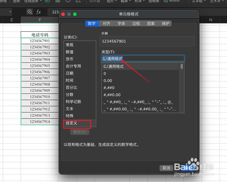Screen dimensions: 227x182
Task: Click cell with 1234567910
Action: (x=40, y=97)
